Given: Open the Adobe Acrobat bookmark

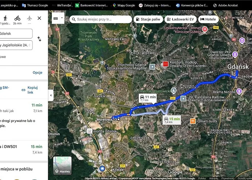Looking at the screenshot, I should point(225,5).
